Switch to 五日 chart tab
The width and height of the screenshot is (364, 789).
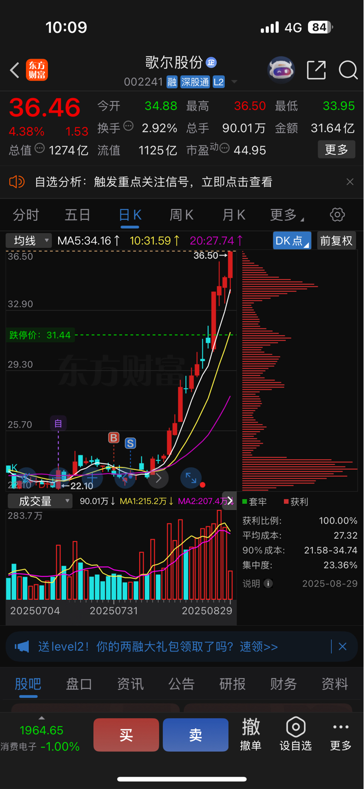pyautogui.click(x=78, y=215)
